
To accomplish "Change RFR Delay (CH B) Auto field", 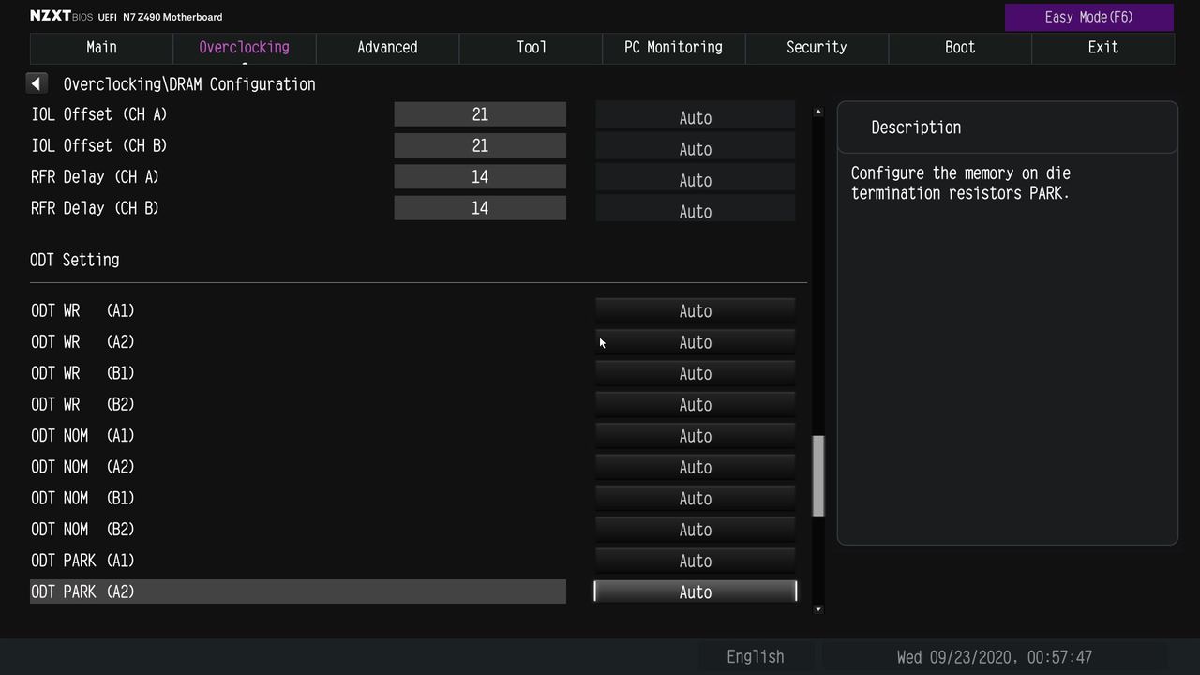I will pos(696,211).
